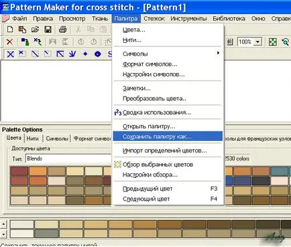Select Следующий цвет F4 entry

(x=168, y=199)
